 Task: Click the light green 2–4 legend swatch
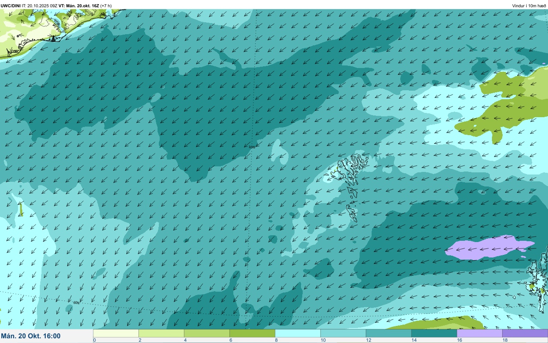161,333
